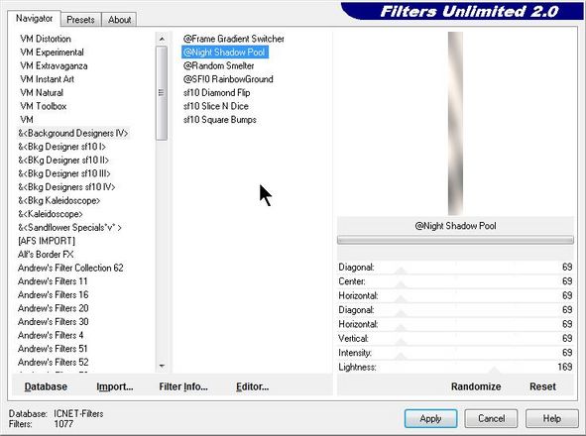586x436 pixels.
Task: Open the About tab
Action: pos(119,20)
